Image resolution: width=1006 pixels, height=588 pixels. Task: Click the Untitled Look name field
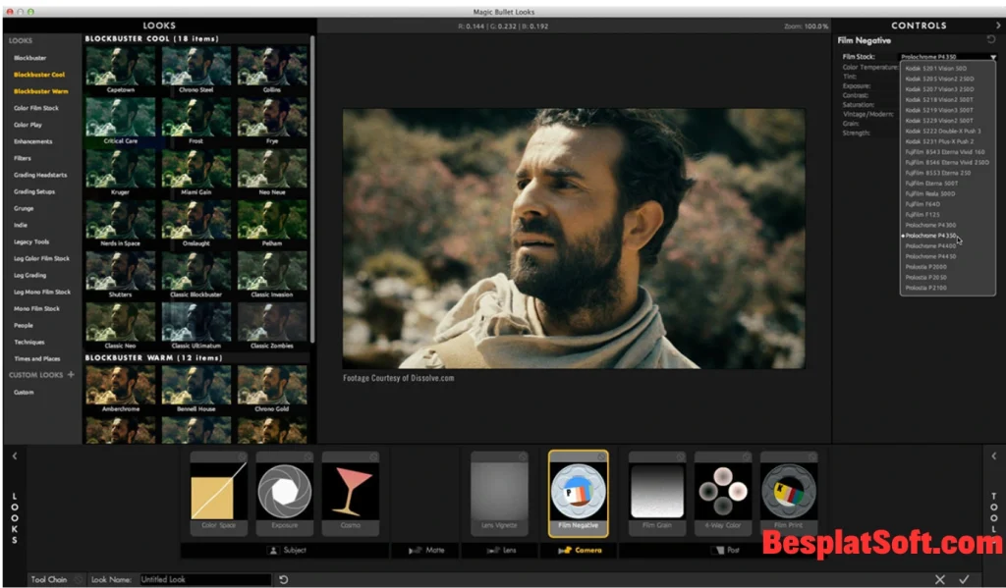(x=206, y=579)
